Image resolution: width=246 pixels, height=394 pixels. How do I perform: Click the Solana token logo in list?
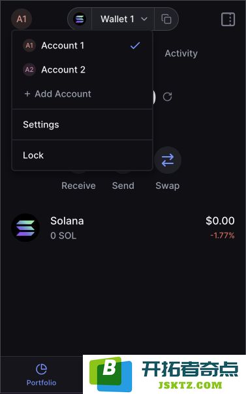click(x=25, y=227)
